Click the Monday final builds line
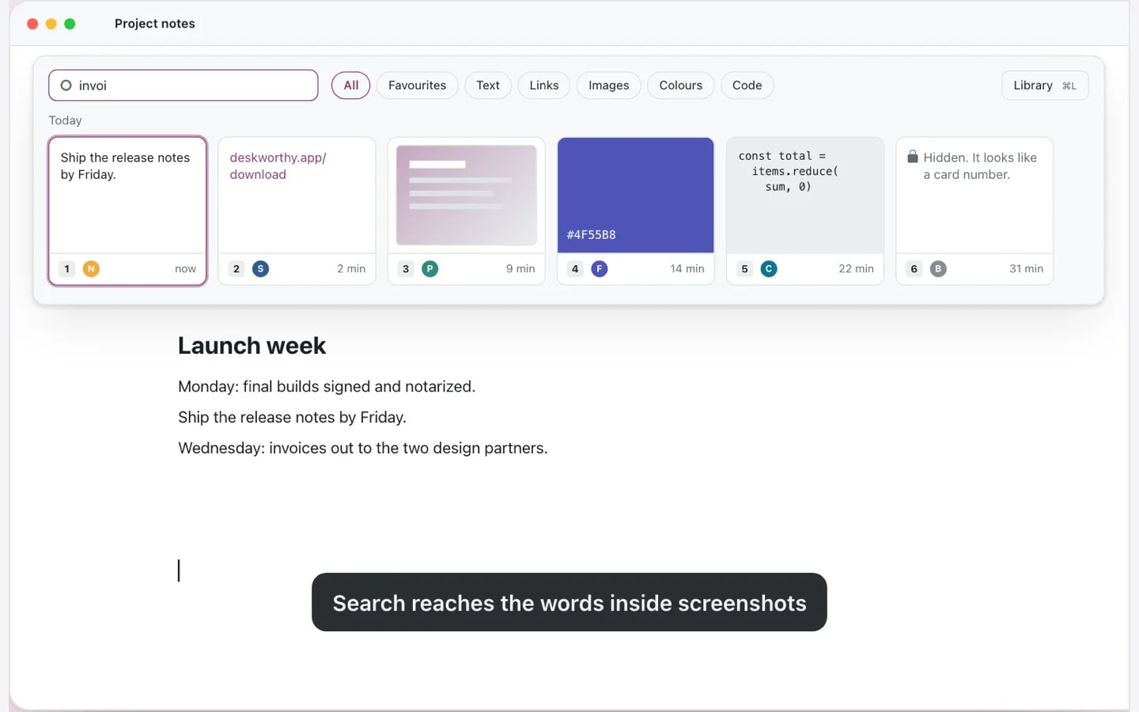This screenshot has width=1139, height=712. coord(327,387)
